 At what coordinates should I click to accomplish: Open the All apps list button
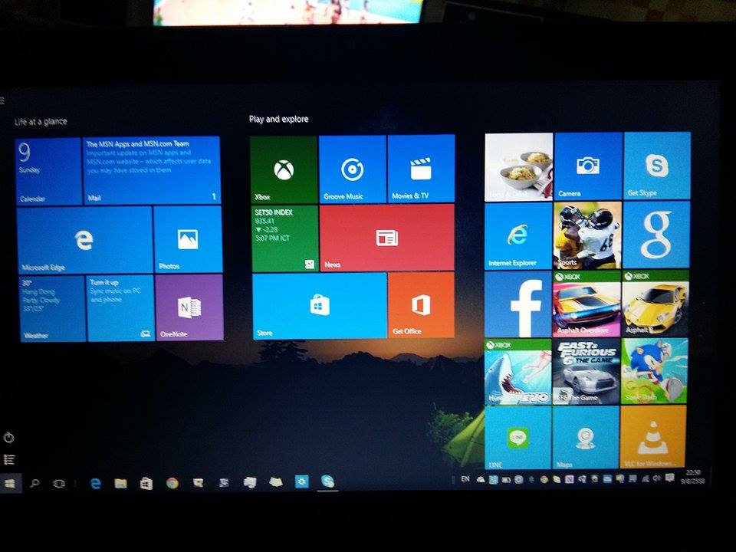[9, 459]
